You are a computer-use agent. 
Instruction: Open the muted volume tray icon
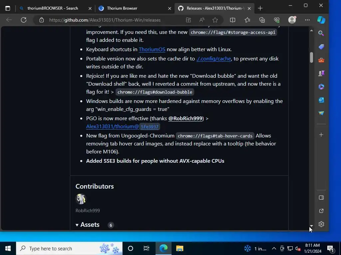pyautogui.click(x=298, y=248)
